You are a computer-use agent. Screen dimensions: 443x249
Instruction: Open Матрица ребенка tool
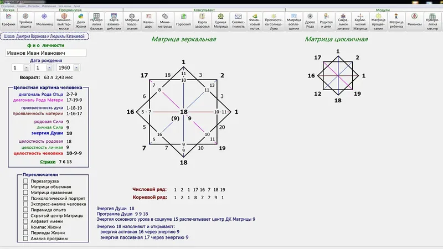point(396,22)
